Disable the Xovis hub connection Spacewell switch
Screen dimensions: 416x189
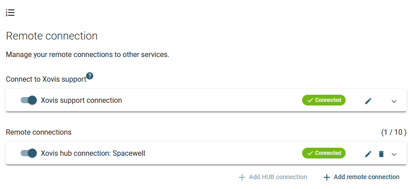point(29,153)
